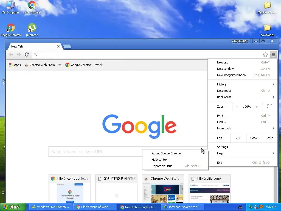Open the no - Chrome desktop shortcut
281x211 pixels.
tap(32, 7)
